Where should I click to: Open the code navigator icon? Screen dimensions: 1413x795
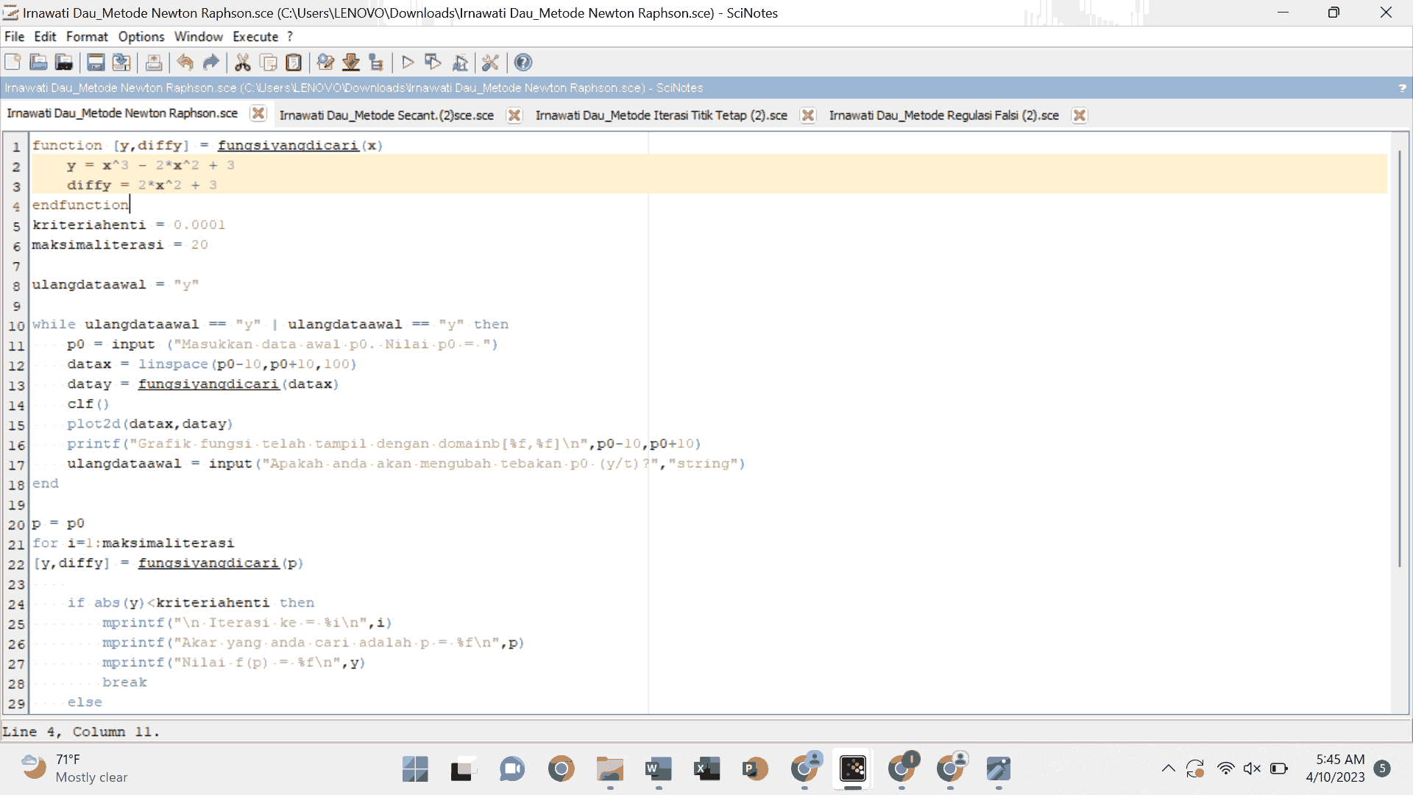[377, 63]
